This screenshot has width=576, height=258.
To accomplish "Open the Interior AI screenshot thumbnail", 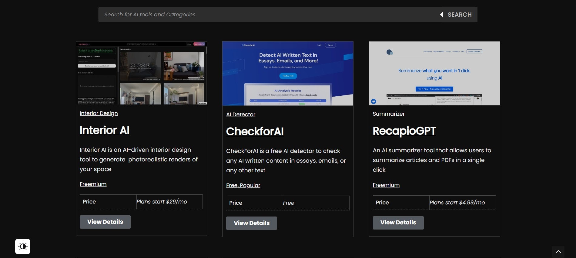I will pyautogui.click(x=141, y=73).
